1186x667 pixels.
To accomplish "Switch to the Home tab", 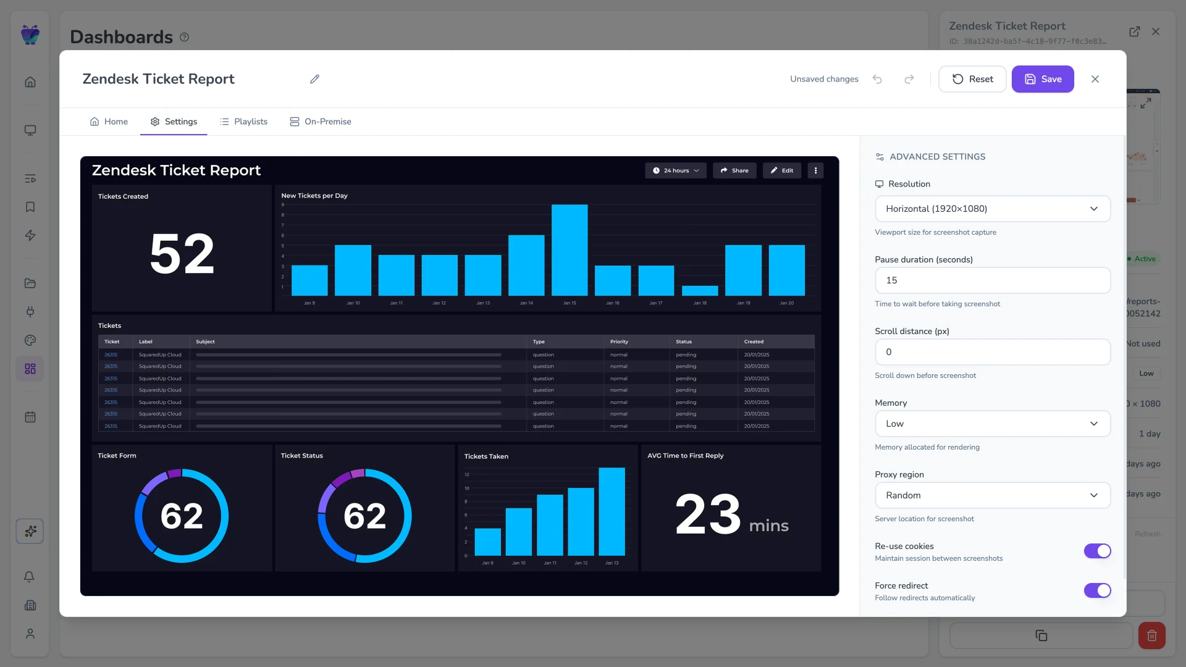I will [x=109, y=122].
